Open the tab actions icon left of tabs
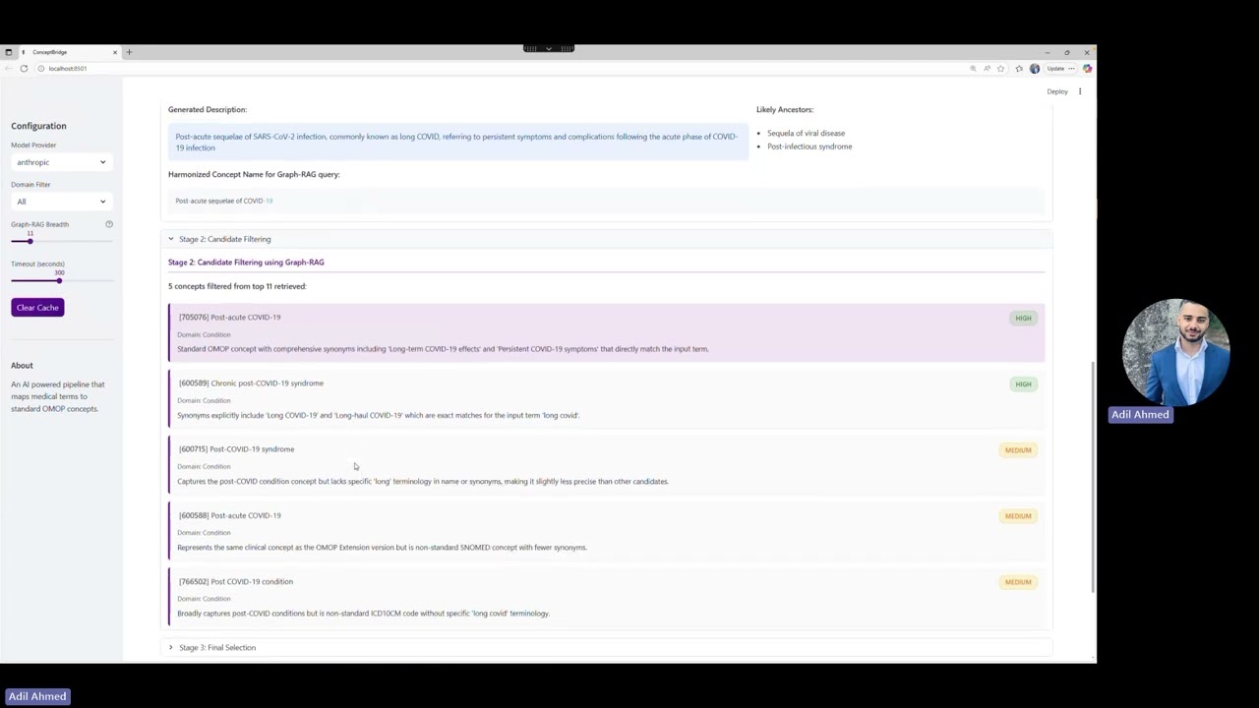 click(9, 52)
